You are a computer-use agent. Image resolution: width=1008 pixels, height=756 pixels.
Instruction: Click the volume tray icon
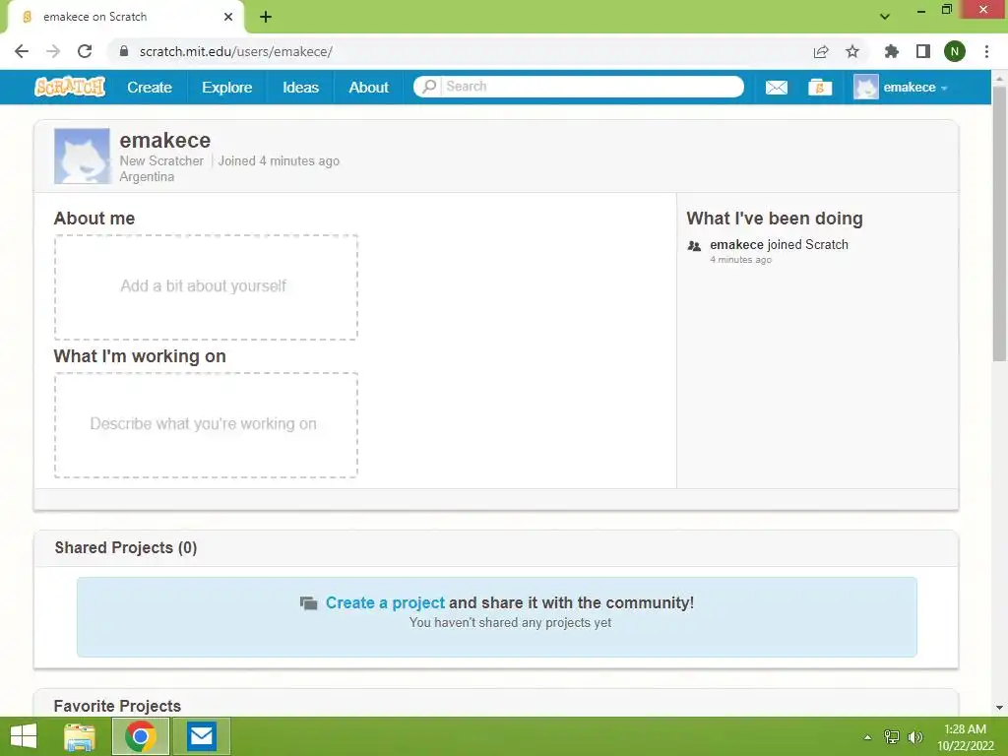[915, 736]
